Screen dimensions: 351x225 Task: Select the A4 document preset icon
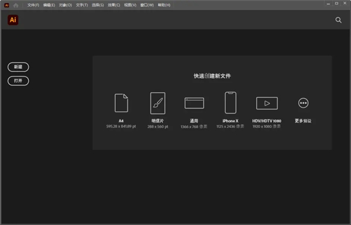[121, 103]
